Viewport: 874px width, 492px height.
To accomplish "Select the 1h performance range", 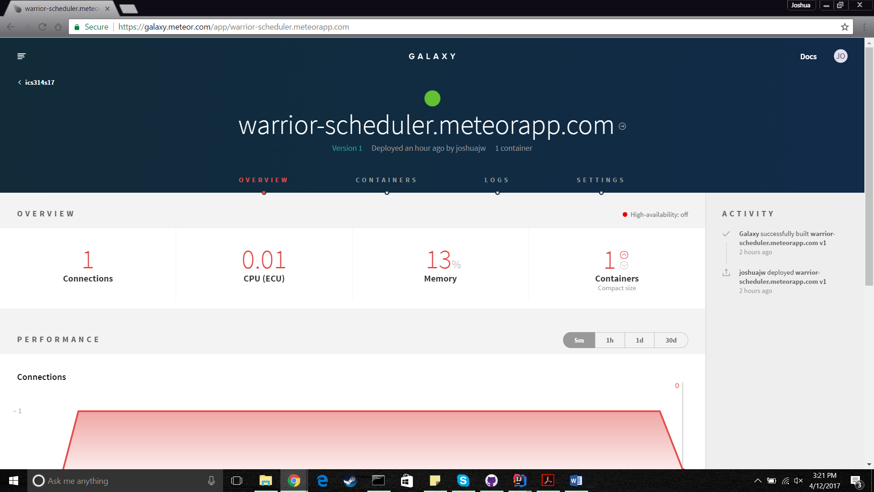I will pyautogui.click(x=610, y=340).
